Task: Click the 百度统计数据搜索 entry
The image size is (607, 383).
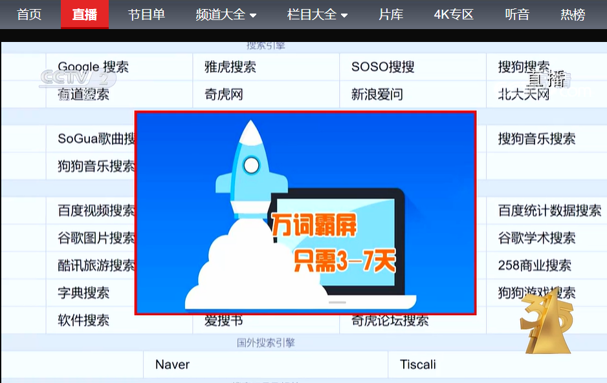Action: [549, 211]
